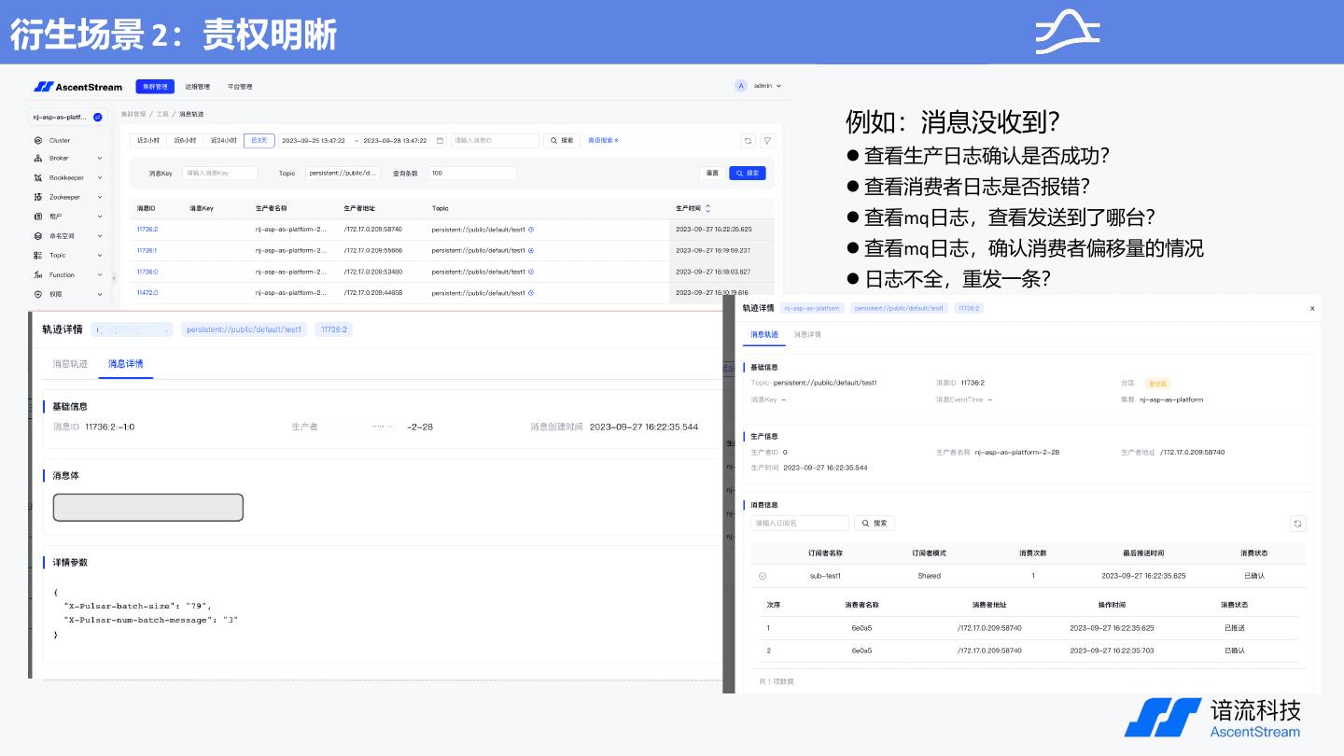1344x756 pixels.
Task: Open the 运维管理 top navigation menu
Action: [x=197, y=87]
